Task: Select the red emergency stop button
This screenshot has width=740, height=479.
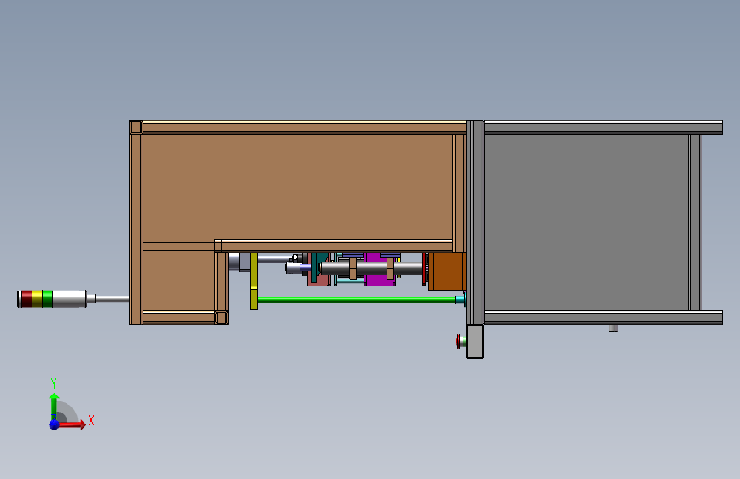Action: [458, 341]
